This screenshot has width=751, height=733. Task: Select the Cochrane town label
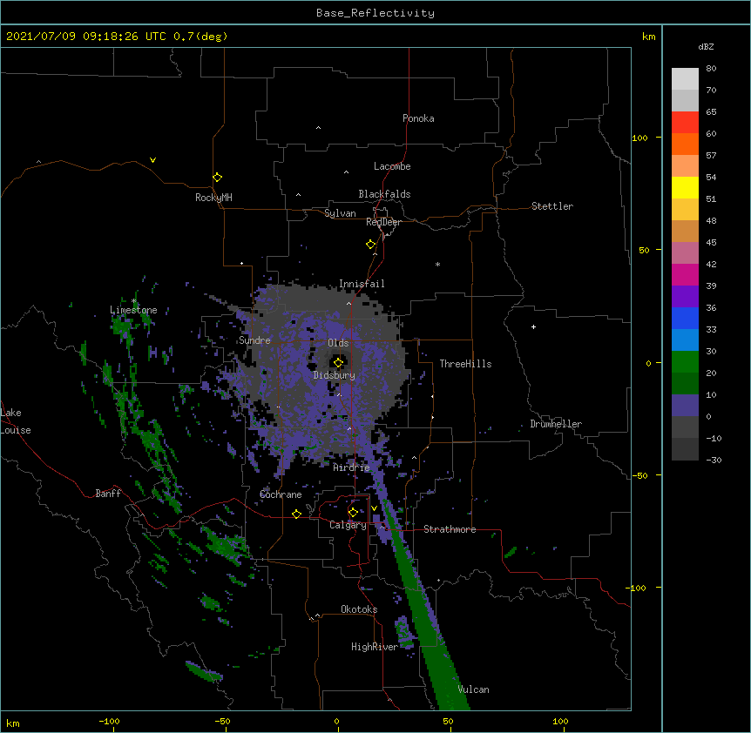tap(281, 494)
